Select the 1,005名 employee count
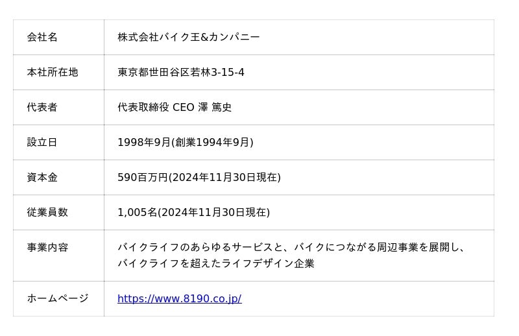Image resolution: width=519 pixels, height=336 pixels. coord(137,213)
